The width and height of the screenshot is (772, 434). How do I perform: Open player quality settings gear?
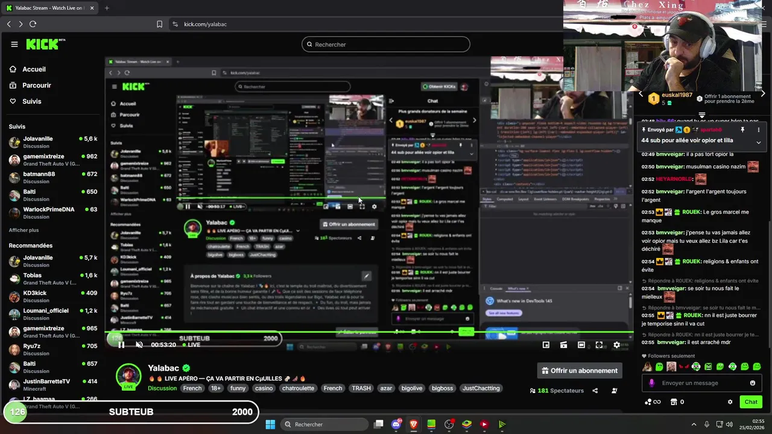(x=616, y=345)
